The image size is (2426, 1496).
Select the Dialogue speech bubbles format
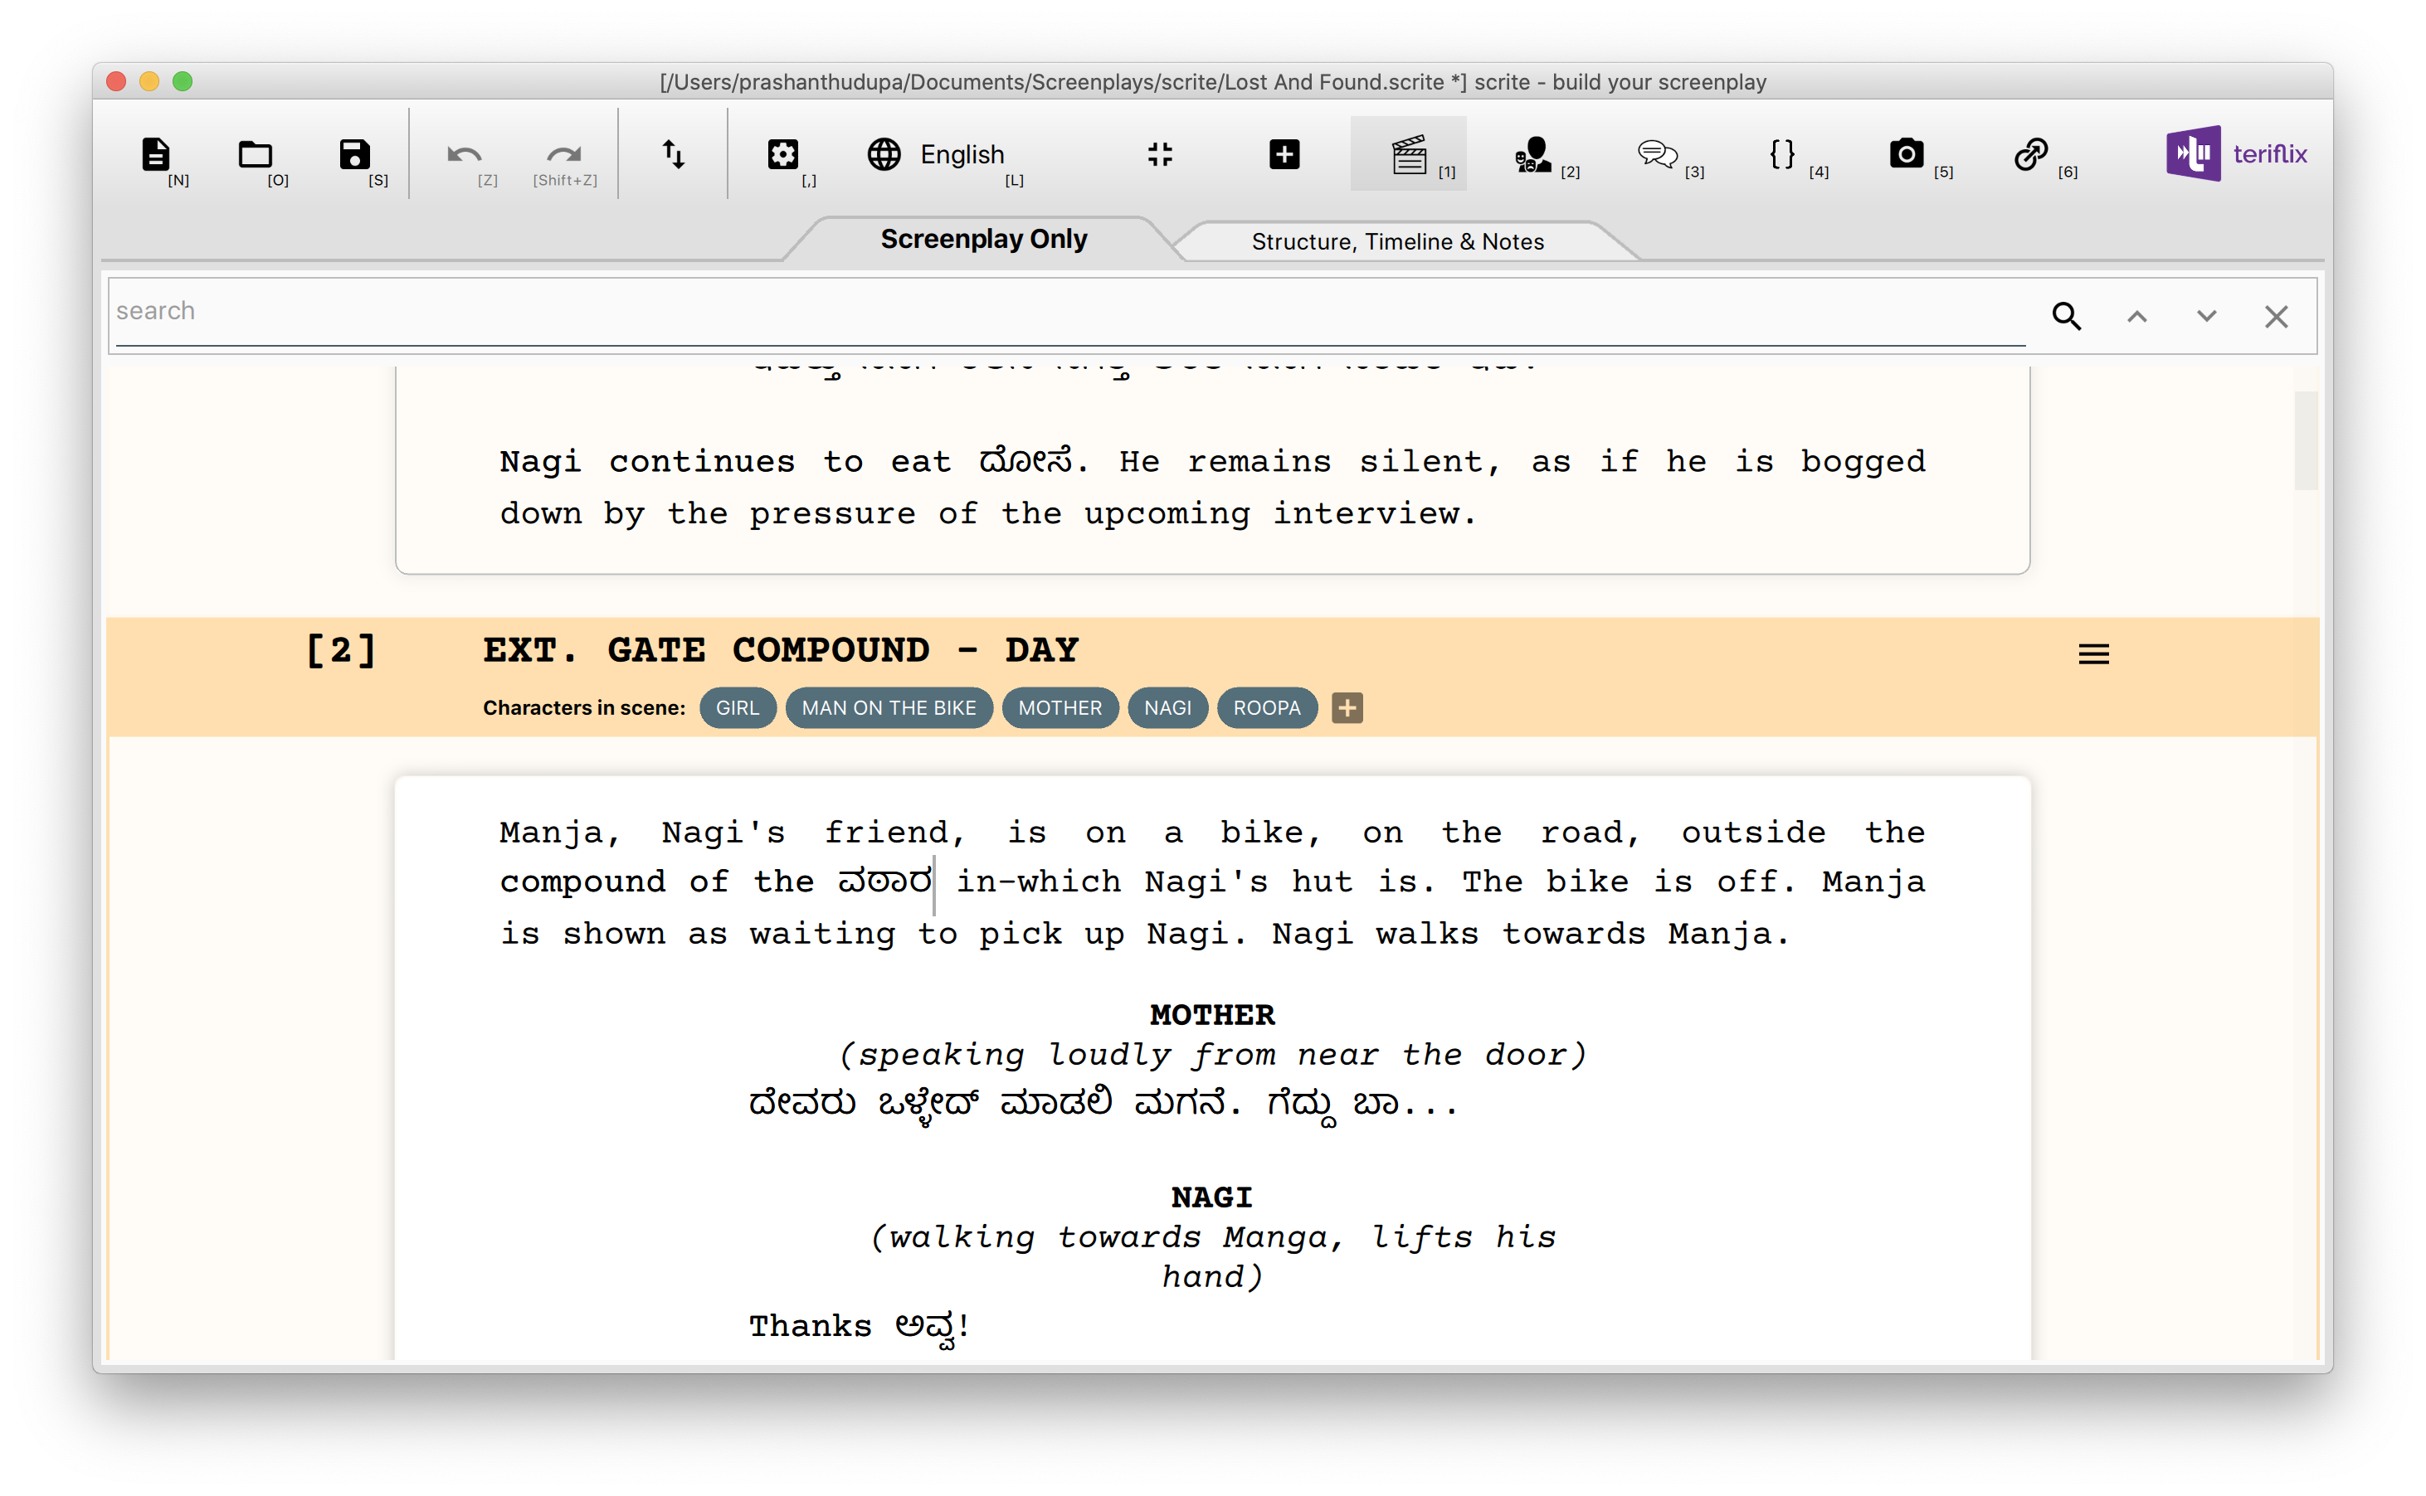coord(1658,154)
